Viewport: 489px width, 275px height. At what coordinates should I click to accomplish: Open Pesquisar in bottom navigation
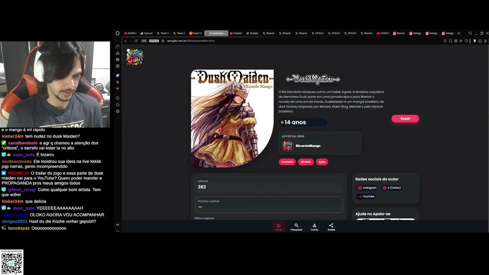296,227
